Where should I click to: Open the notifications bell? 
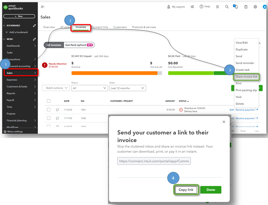coord(236,7)
